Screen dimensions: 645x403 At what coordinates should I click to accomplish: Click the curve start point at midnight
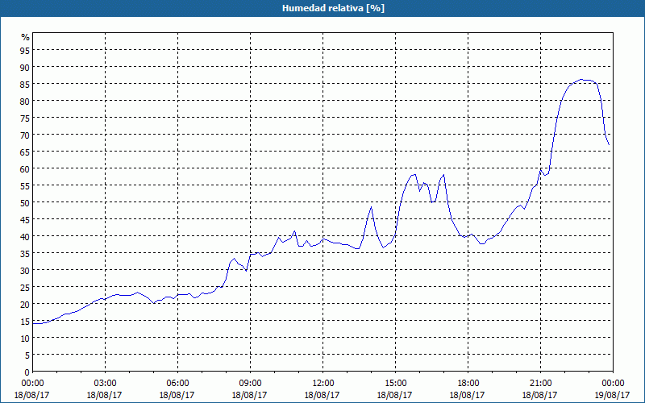coord(33,324)
